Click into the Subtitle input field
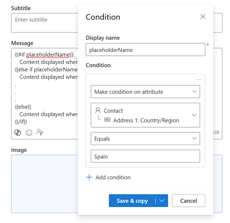230x223 pixels. click(x=44, y=22)
